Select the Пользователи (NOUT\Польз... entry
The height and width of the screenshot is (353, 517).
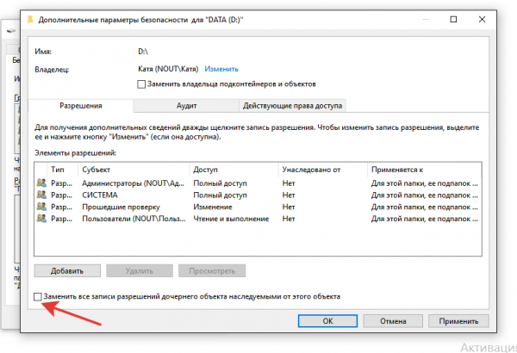(x=258, y=219)
